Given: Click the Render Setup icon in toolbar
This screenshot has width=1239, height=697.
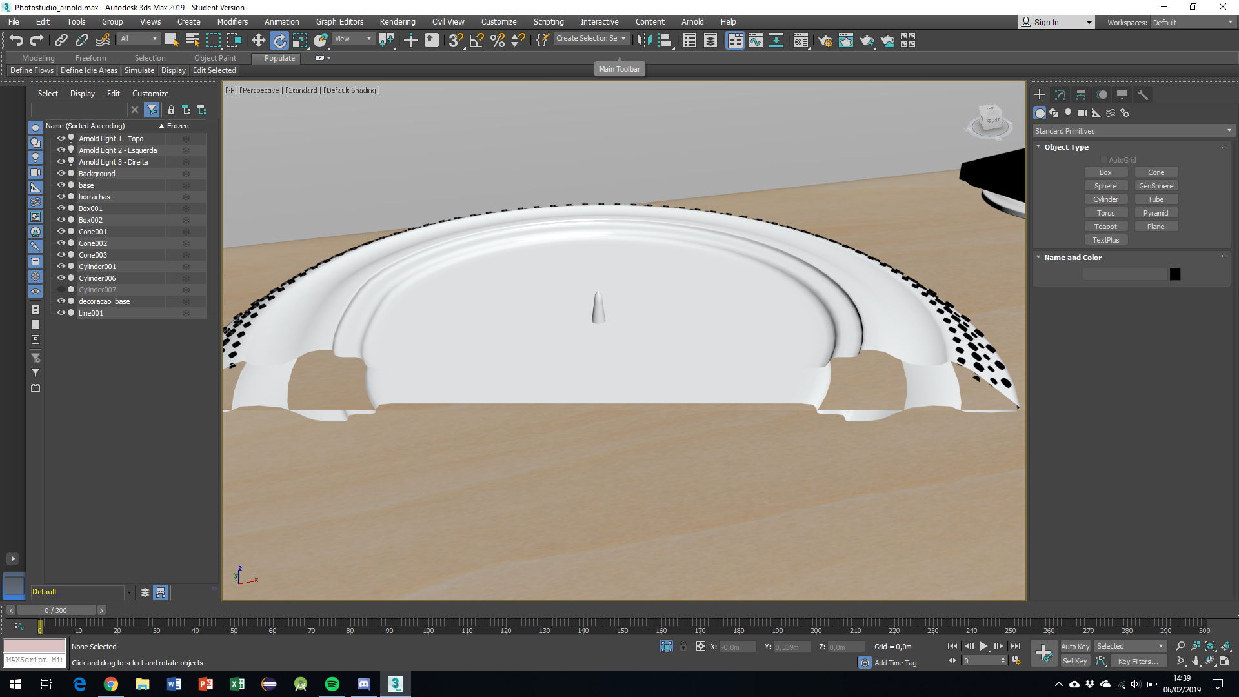Looking at the screenshot, I should pyautogui.click(x=825, y=41).
